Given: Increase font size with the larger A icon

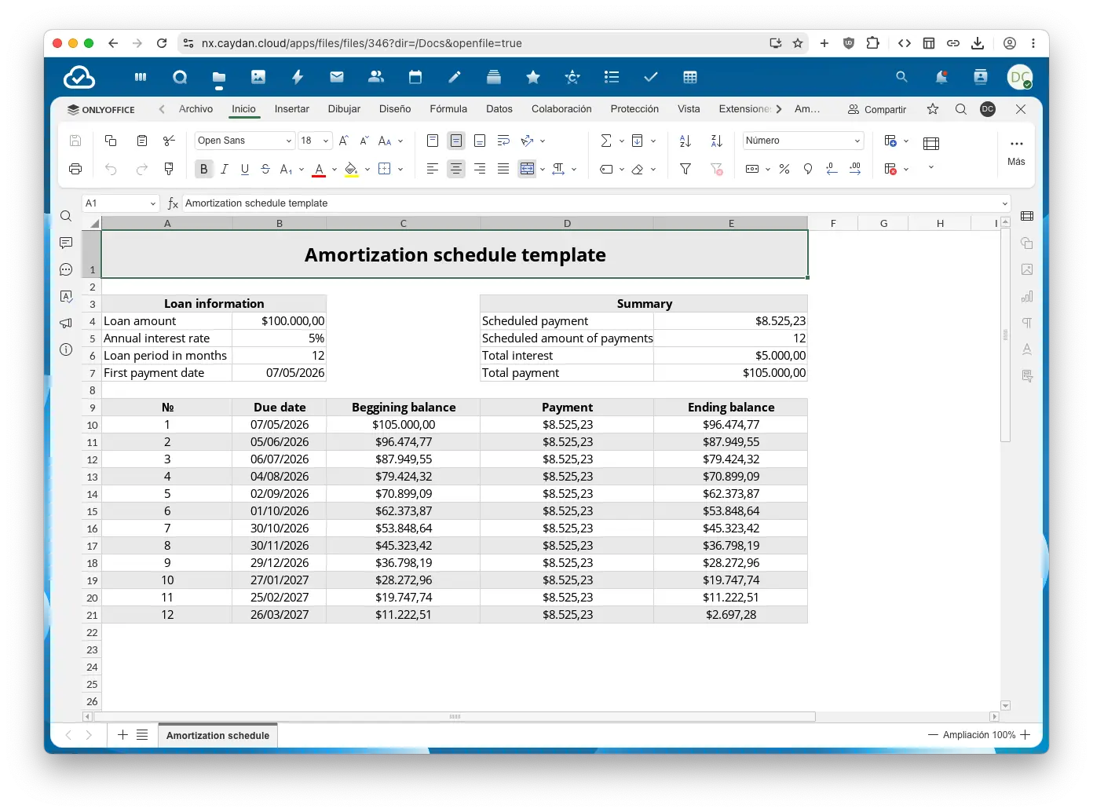Looking at the screenshot, I should 344,141.
